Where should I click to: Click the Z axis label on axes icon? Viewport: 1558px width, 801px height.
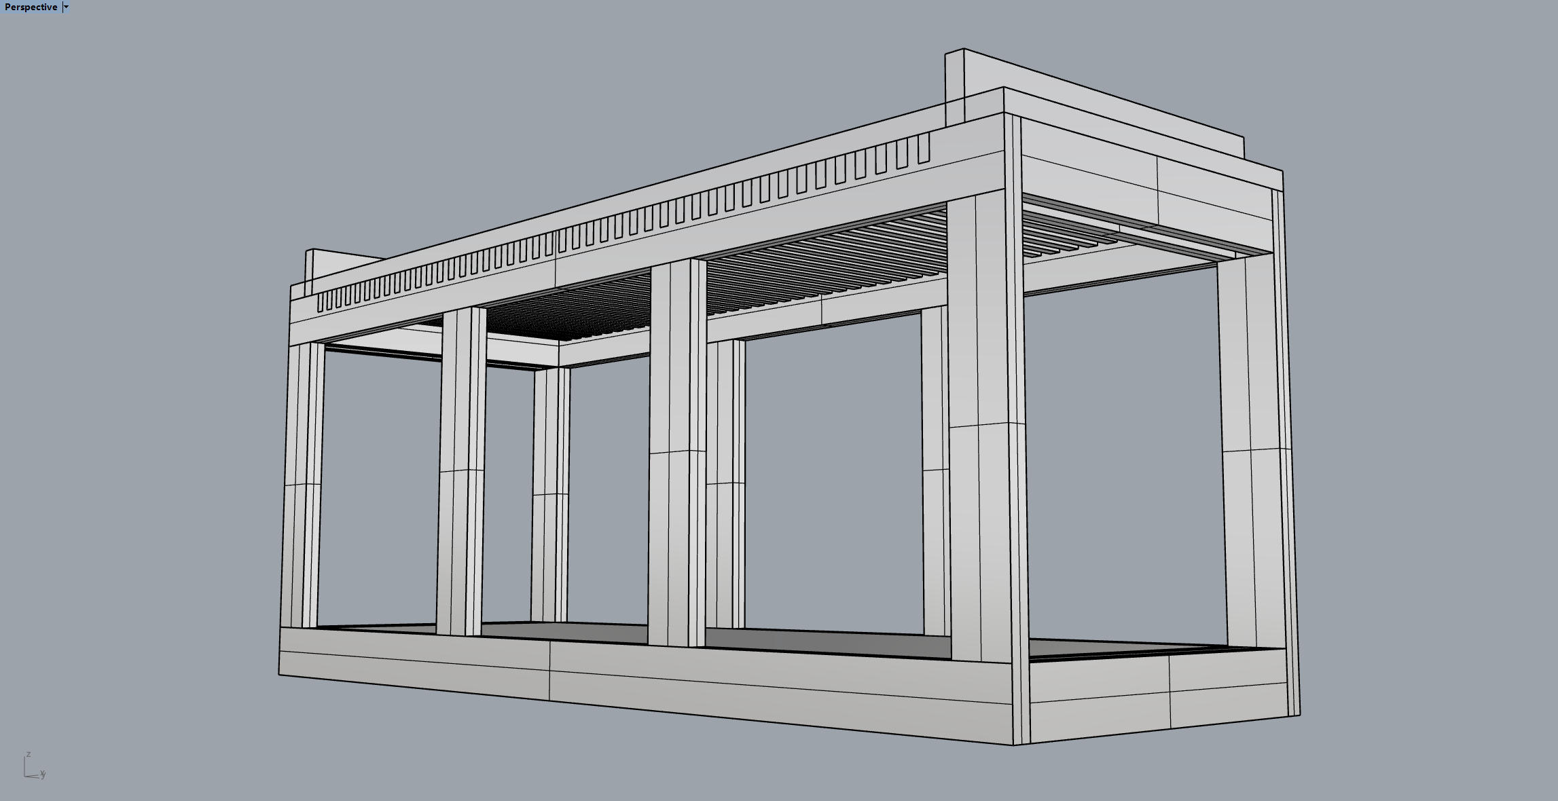click(x=29, y=754)
